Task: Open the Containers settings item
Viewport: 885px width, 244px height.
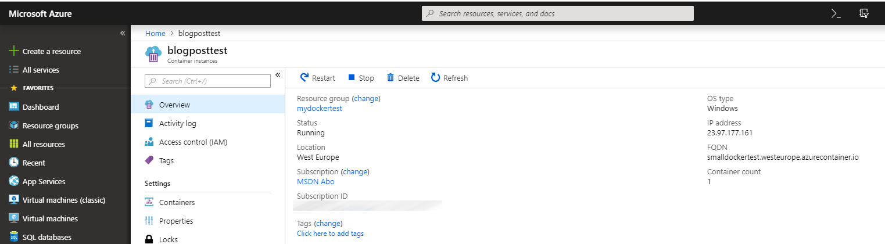Action: tap(208, 202)
